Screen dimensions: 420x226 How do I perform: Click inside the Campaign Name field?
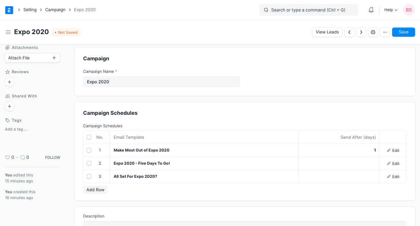click(x=161, y=81)
